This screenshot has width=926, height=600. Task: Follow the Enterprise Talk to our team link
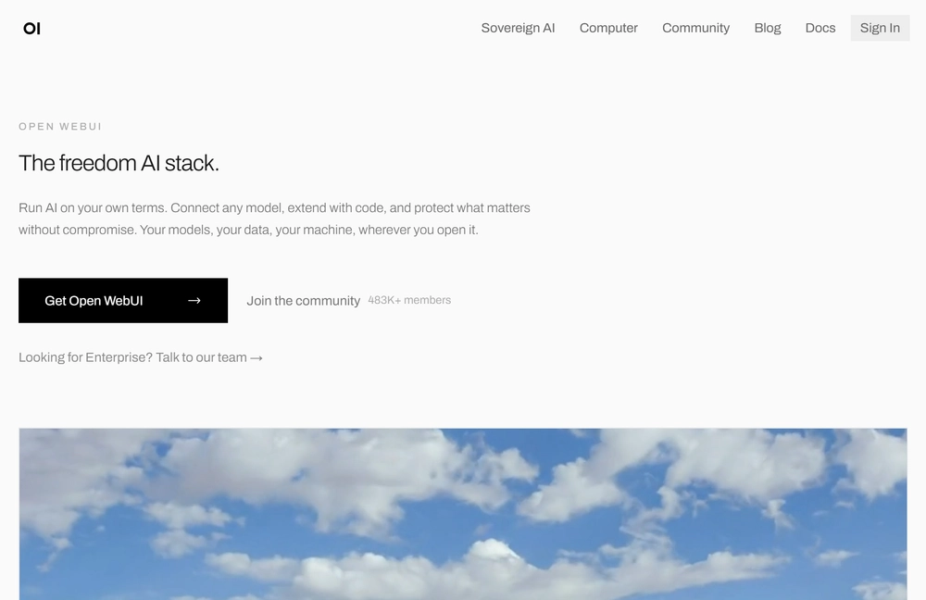point(141,357)
